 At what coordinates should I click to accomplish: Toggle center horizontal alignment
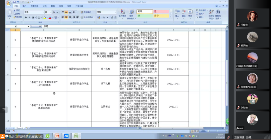click(66, 17)
